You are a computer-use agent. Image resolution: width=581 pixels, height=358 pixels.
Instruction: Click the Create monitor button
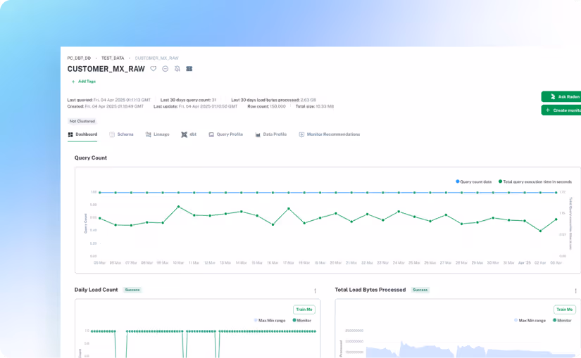[x=561, y=110]
